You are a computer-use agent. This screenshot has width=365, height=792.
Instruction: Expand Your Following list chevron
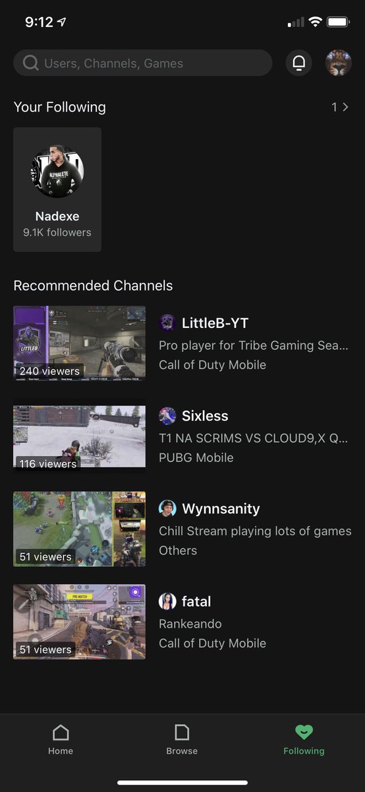(x=345, y=107)
